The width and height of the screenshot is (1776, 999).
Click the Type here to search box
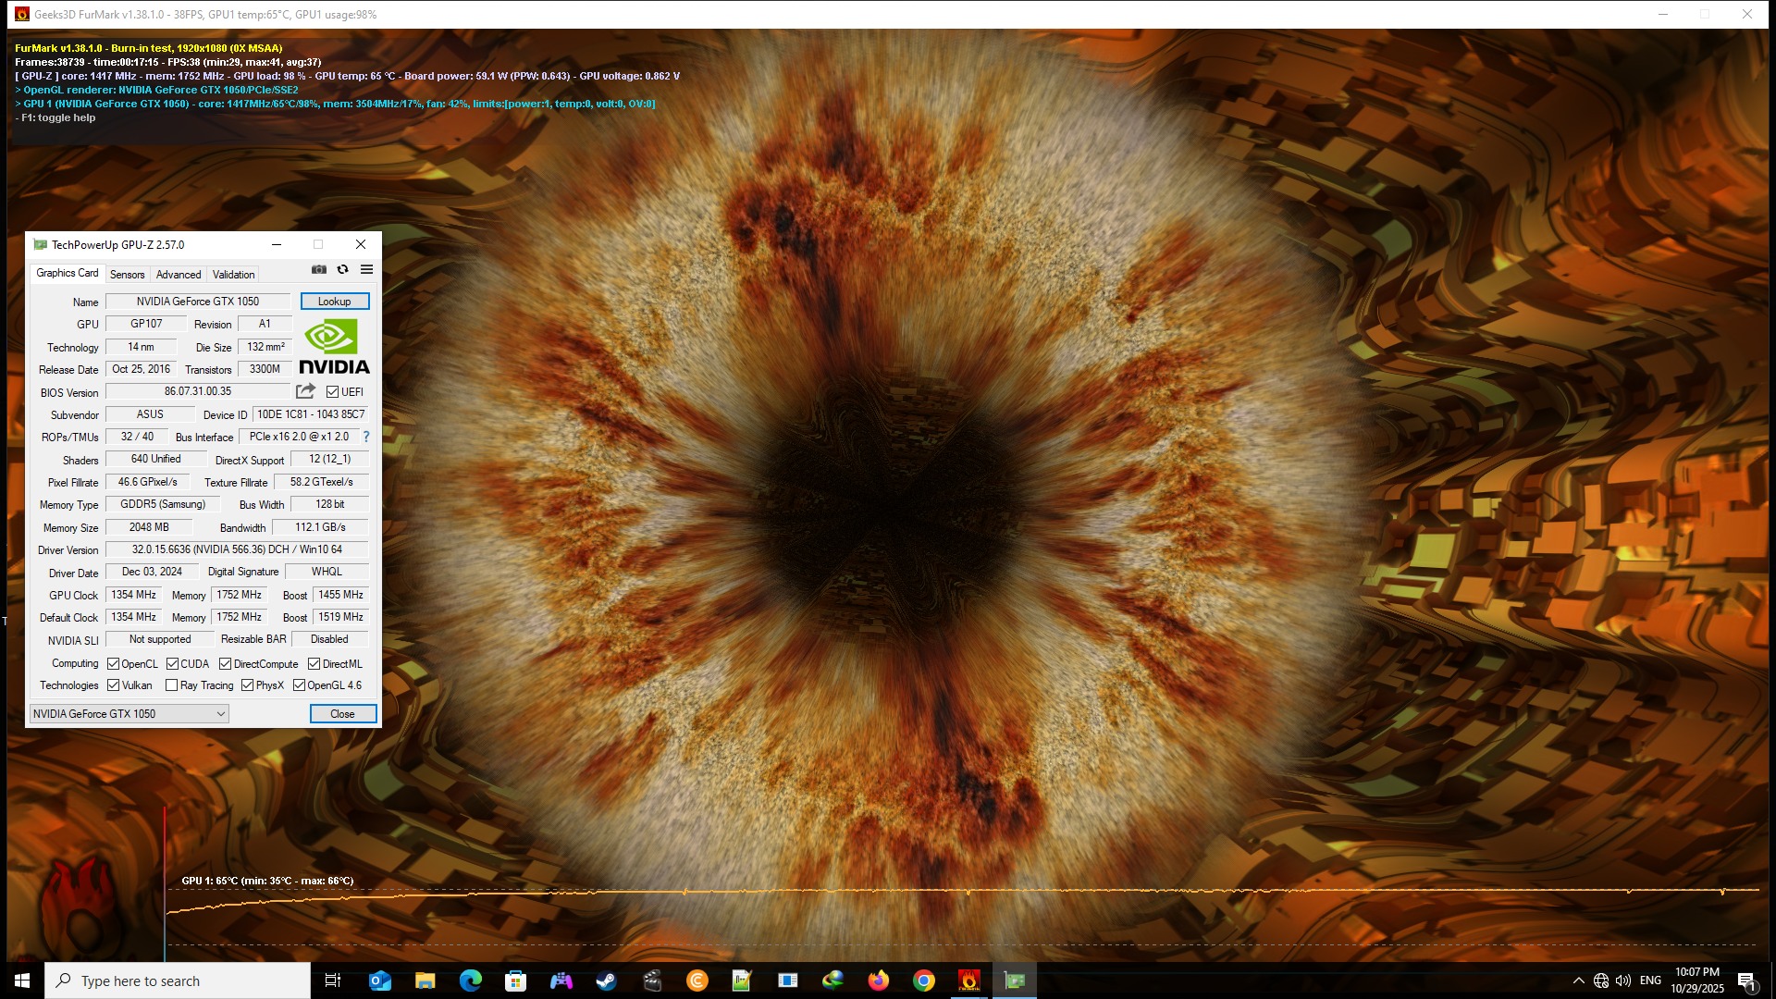178,980
